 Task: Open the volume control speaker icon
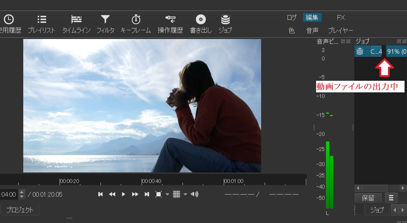[x=195, y=194]
